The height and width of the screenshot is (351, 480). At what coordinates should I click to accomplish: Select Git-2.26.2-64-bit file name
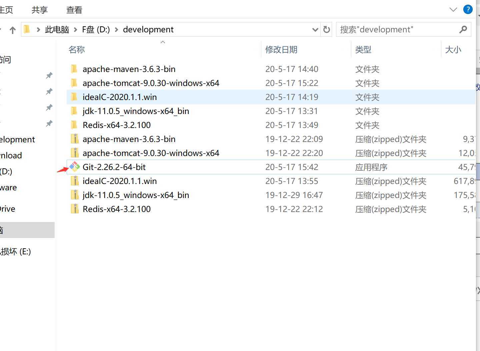click(x=114, y=167)
